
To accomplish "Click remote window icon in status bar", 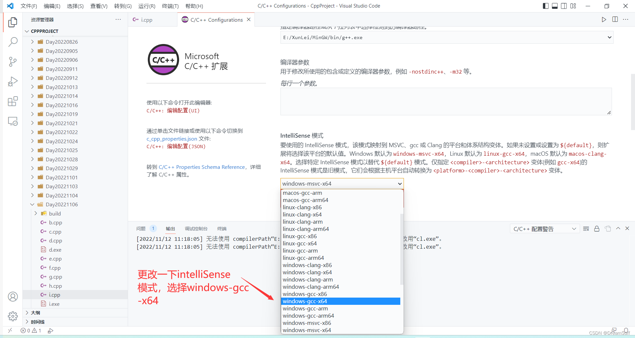I will pos(10,330).
